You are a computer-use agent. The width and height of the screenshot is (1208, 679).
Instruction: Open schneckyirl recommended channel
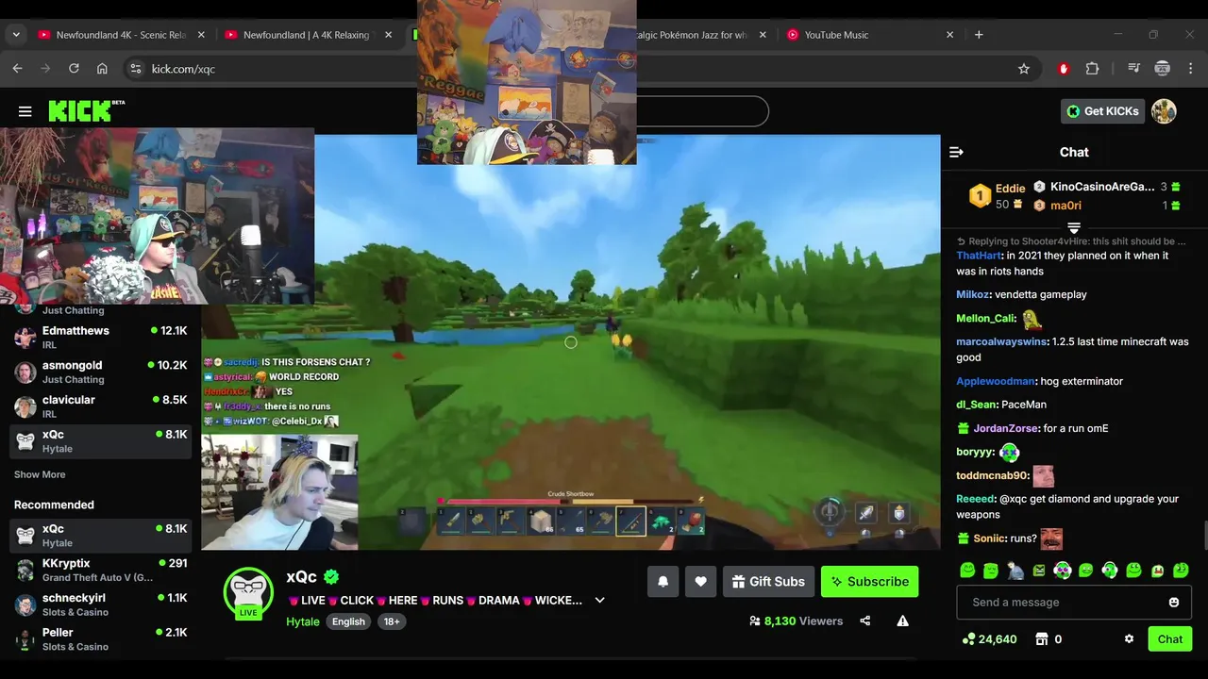(x=99, y=604)
